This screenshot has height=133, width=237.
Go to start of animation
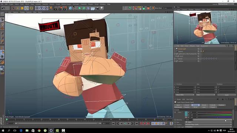113,123
